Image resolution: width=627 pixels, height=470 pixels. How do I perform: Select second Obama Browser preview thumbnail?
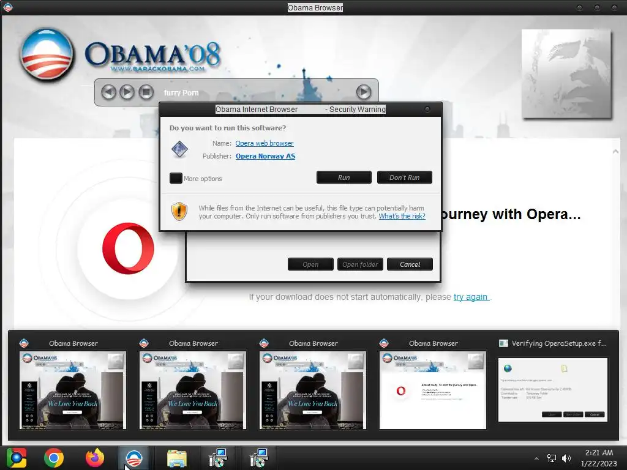tap(193, 390)
